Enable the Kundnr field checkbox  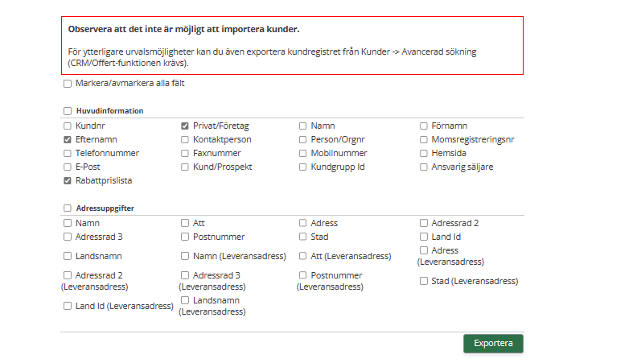[68, 126]
